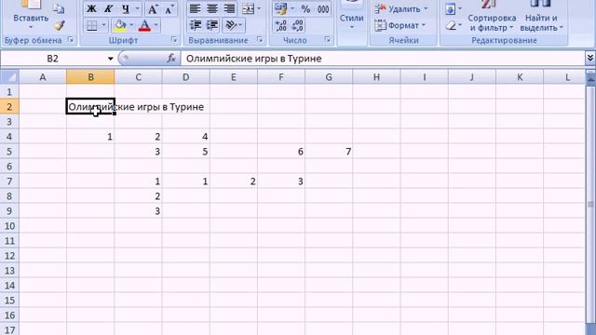Apply red font color

(145, 25)
